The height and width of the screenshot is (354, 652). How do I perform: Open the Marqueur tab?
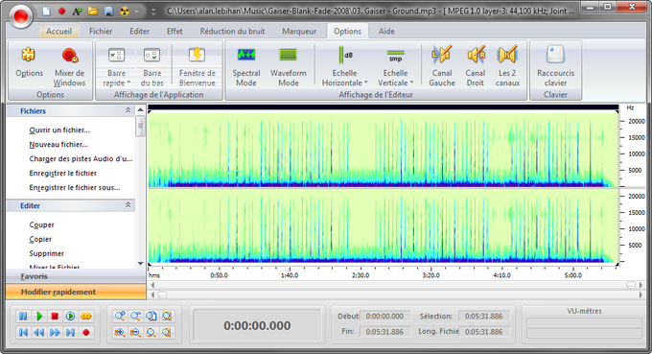(x=299, y=32)
